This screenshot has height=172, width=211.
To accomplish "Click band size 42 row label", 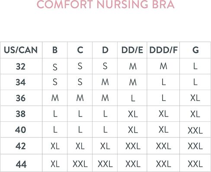I will pos(21,146).
